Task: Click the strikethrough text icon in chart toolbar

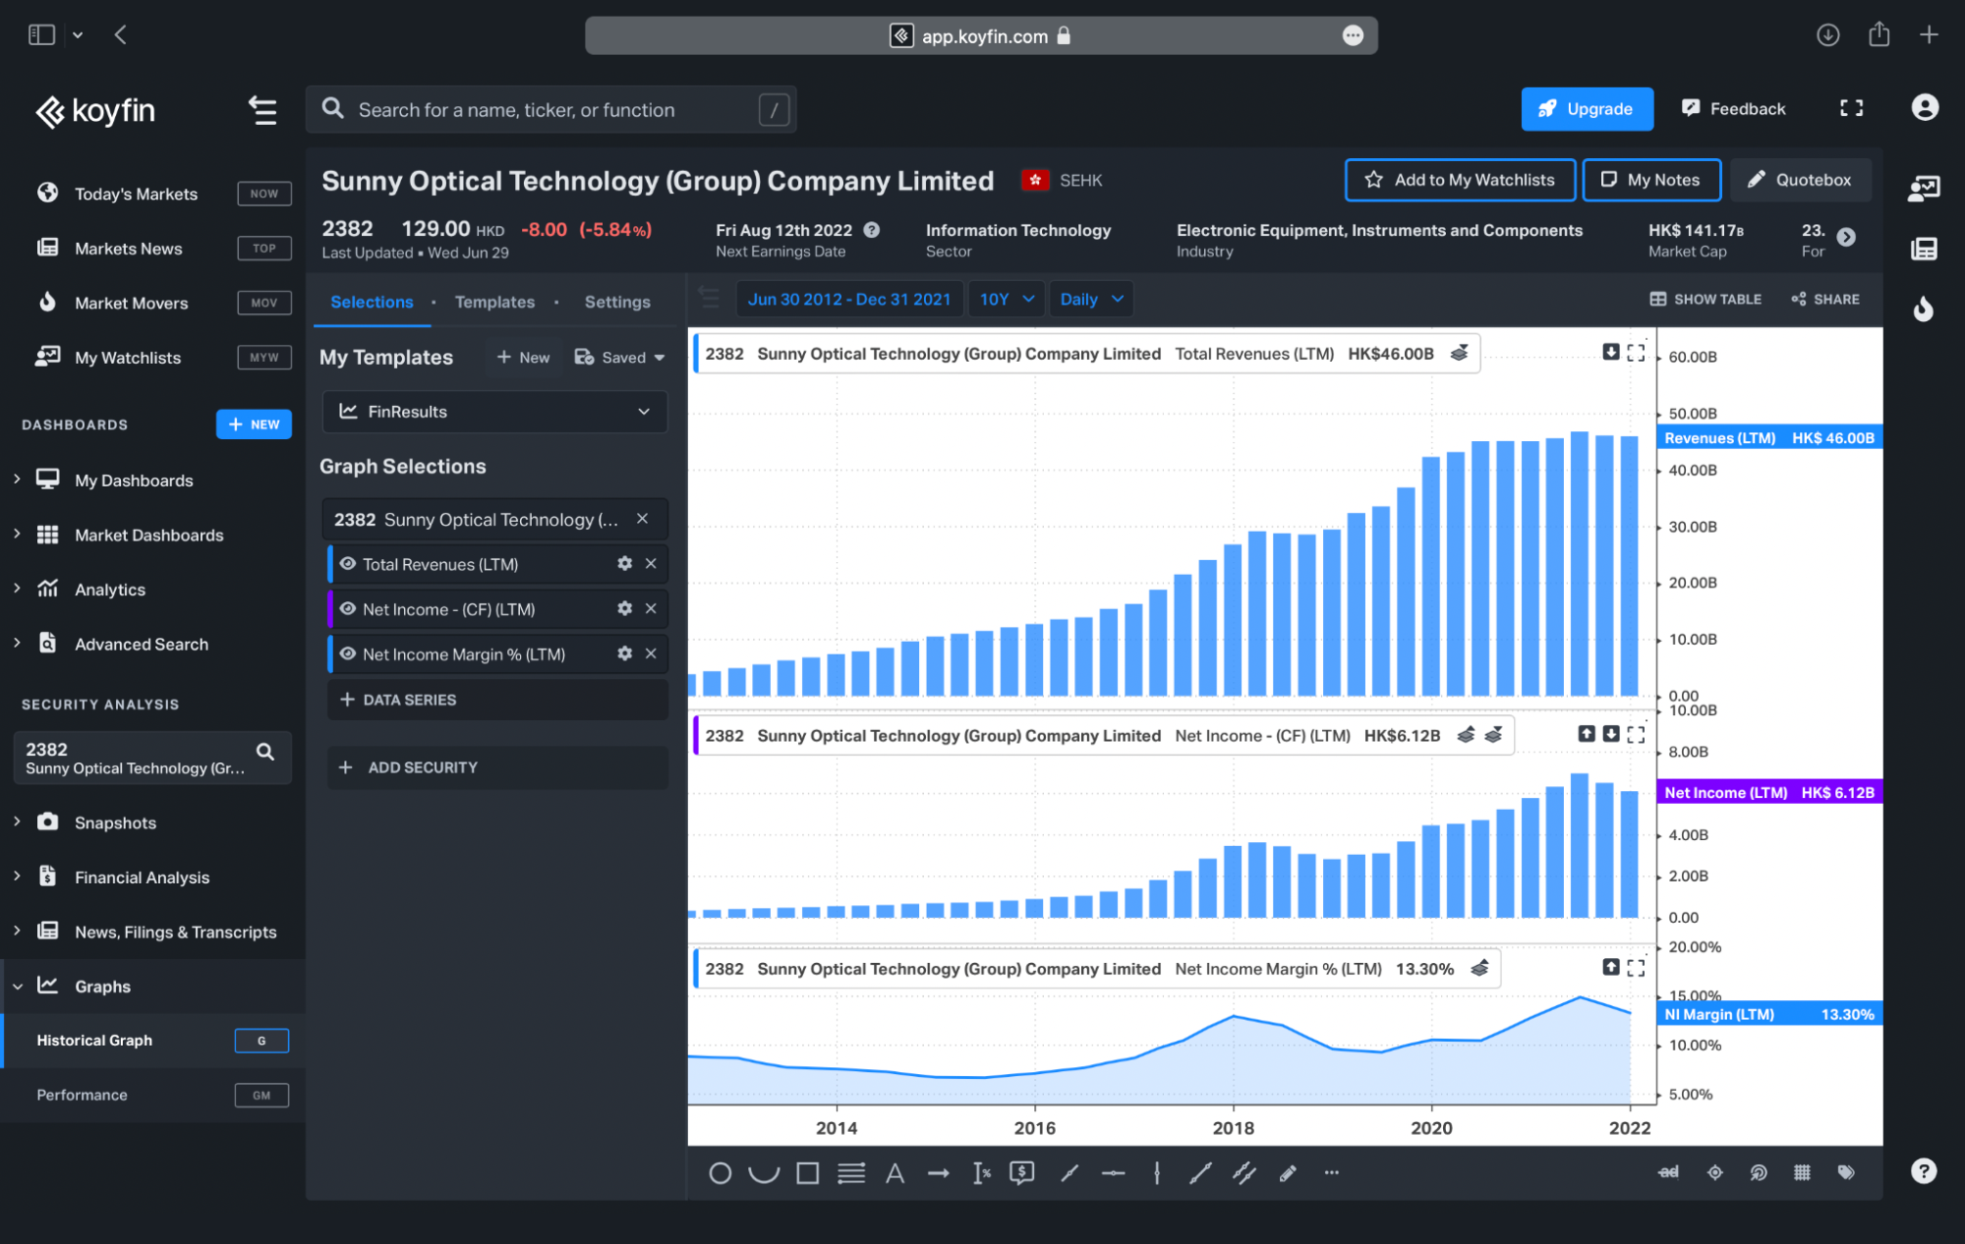Action: [1669, 1172]
